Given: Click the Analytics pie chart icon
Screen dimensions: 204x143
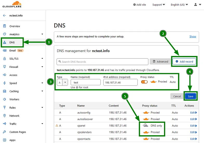Looking at the screenshot, I should click(5, 34).
